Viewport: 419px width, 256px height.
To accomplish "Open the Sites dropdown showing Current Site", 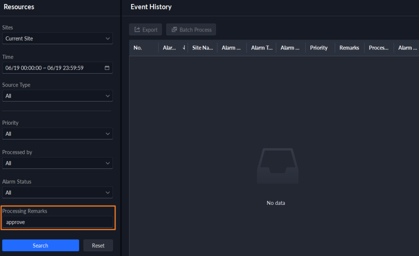I will pos(57,38).
